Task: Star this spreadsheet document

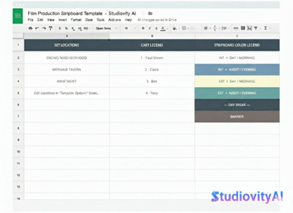Action: [x=143, y=13]
